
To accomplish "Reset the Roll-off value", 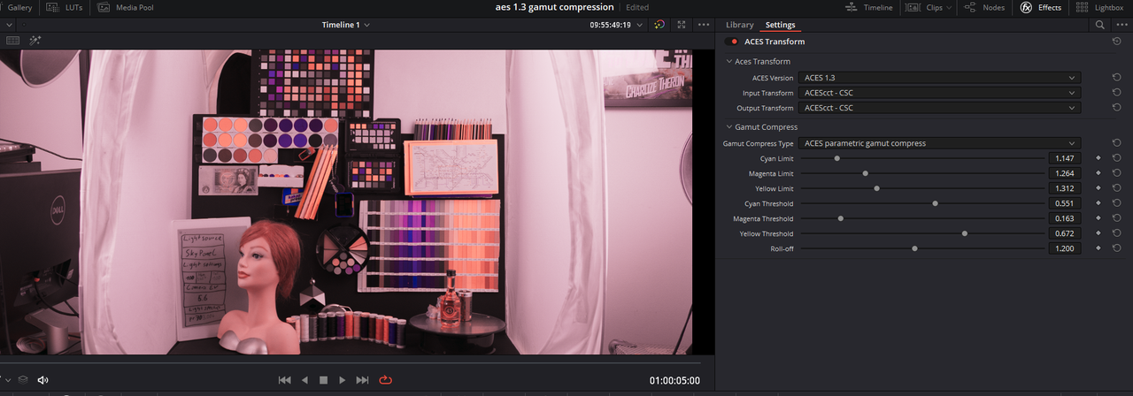I will pos(1117,248).
